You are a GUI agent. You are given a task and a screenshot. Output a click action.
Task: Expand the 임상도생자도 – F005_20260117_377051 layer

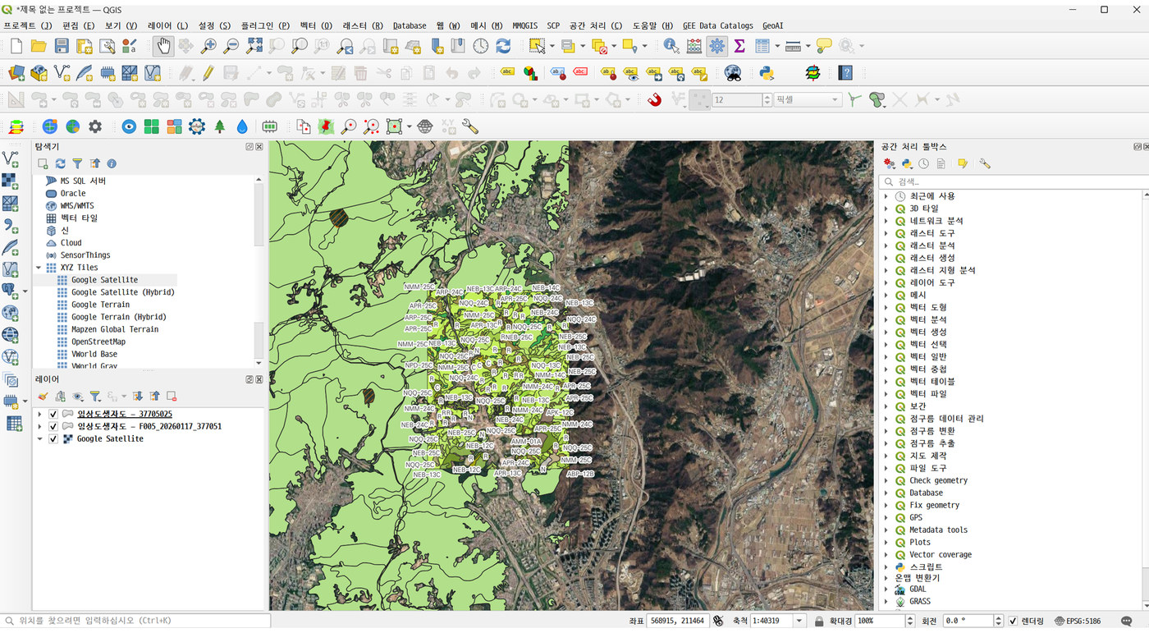coord(39,427)
